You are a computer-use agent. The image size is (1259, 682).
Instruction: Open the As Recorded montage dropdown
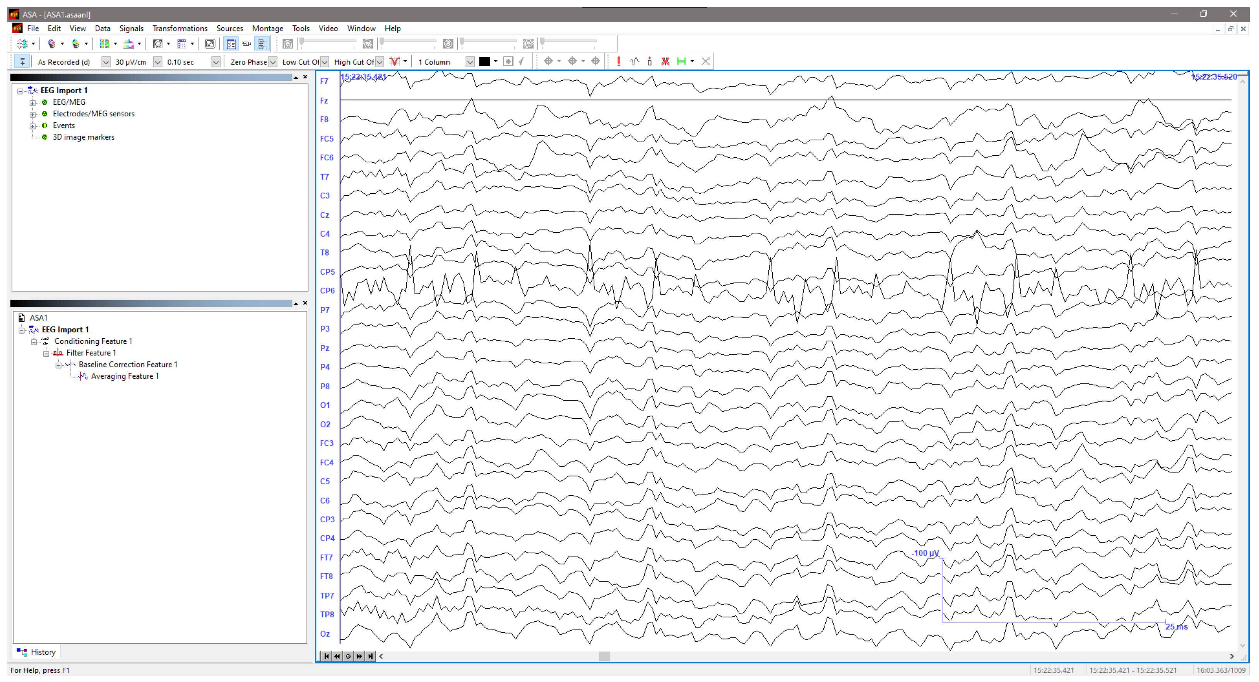106,62
